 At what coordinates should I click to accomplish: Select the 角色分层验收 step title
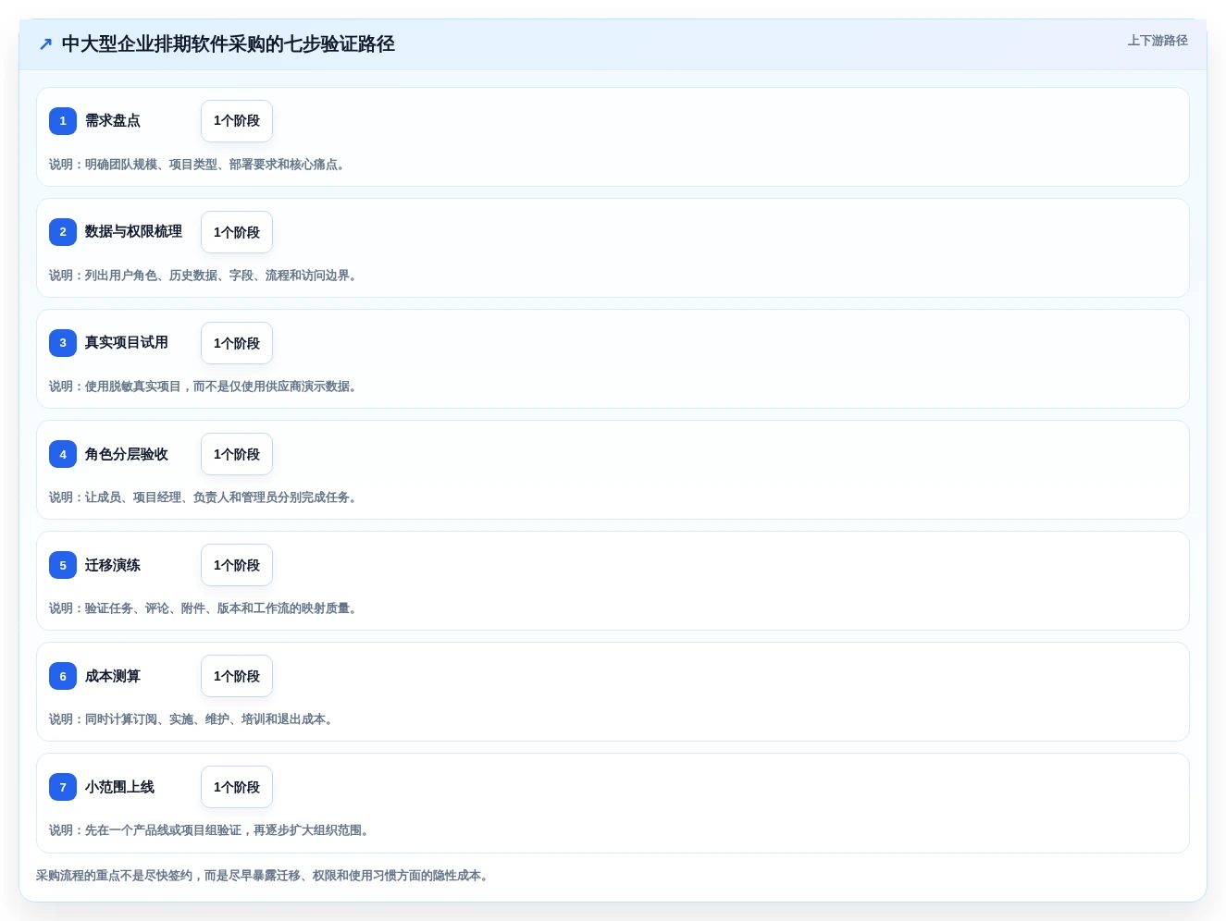[x=127, y=454]
